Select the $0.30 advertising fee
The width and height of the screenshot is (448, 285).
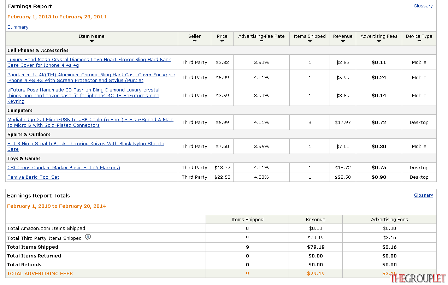(x=379, y=147)
